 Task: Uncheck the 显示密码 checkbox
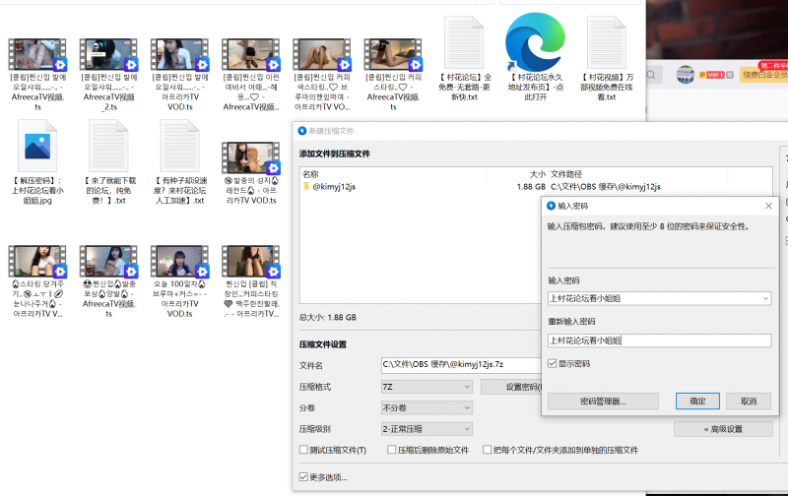553,363
